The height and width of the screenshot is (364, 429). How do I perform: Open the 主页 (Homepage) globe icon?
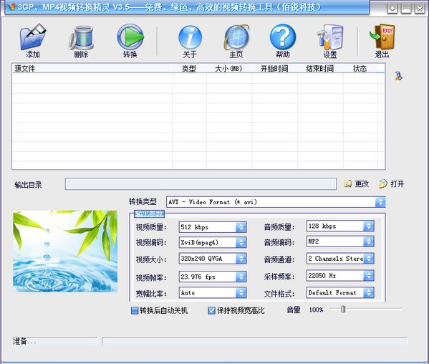(236, 37)
